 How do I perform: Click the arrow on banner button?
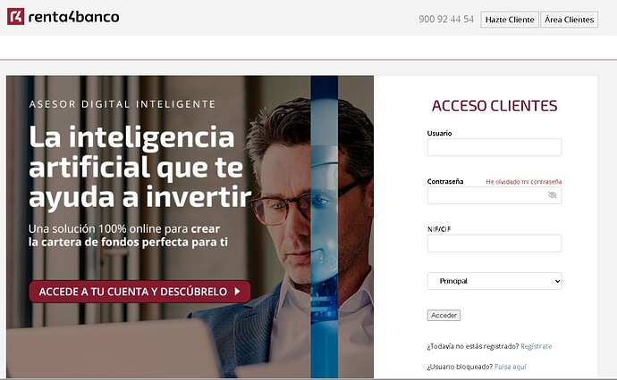pyautogui.click(x=237, y=292)
